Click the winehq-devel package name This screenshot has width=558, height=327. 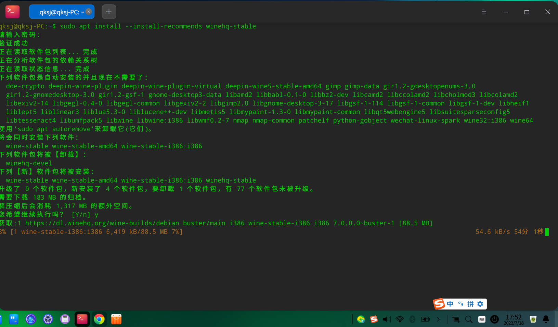point(29,163)
